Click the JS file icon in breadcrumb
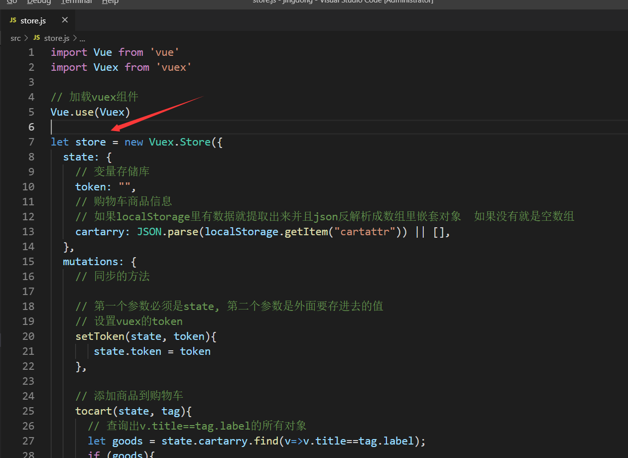Image resolution: width=628 pixels, height=458 pixels. pos(37,38)
